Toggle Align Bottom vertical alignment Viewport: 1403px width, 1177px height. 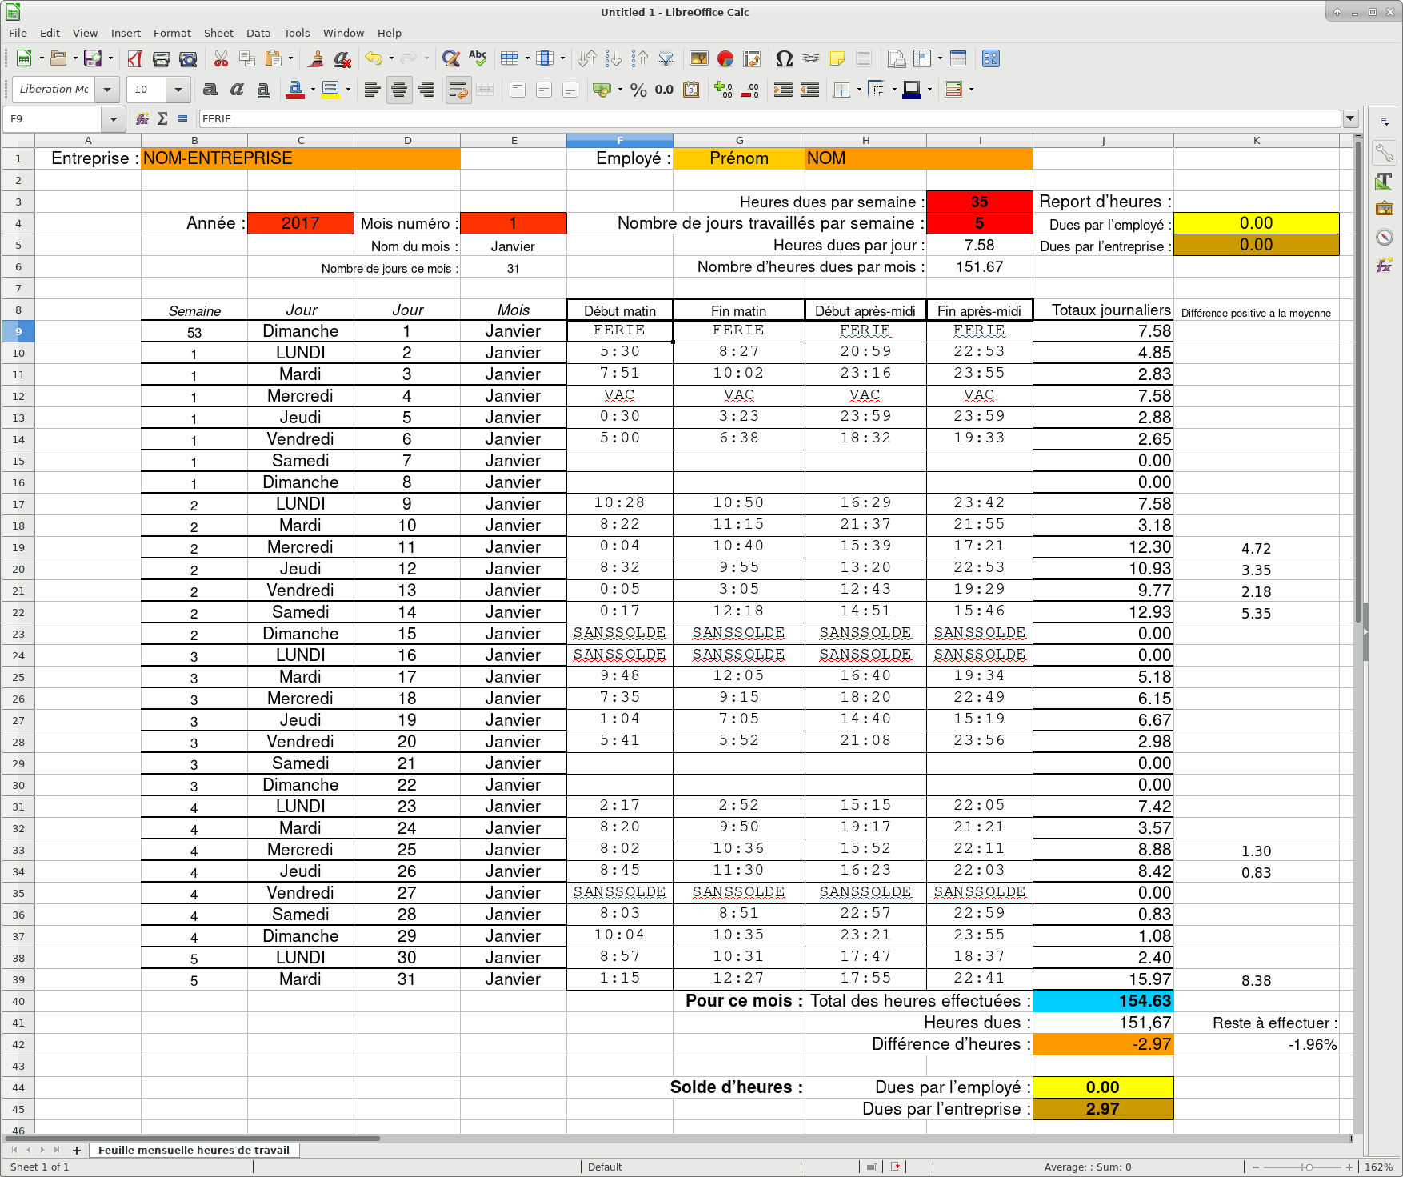(x=570, y=90)
